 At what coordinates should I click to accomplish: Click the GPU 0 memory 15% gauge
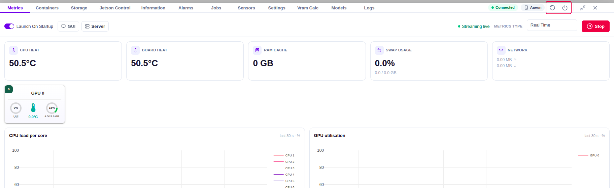pos(52,108)
